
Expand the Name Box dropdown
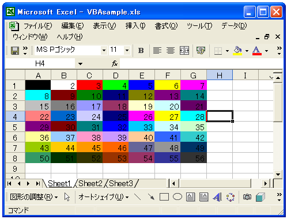(x=80, y=63)
